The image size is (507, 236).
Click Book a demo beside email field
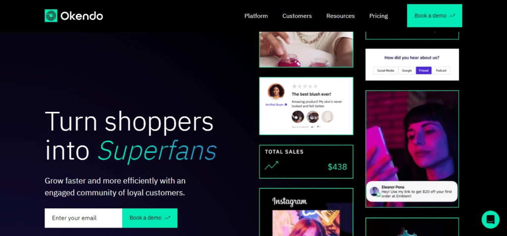[x=150, y=218]
